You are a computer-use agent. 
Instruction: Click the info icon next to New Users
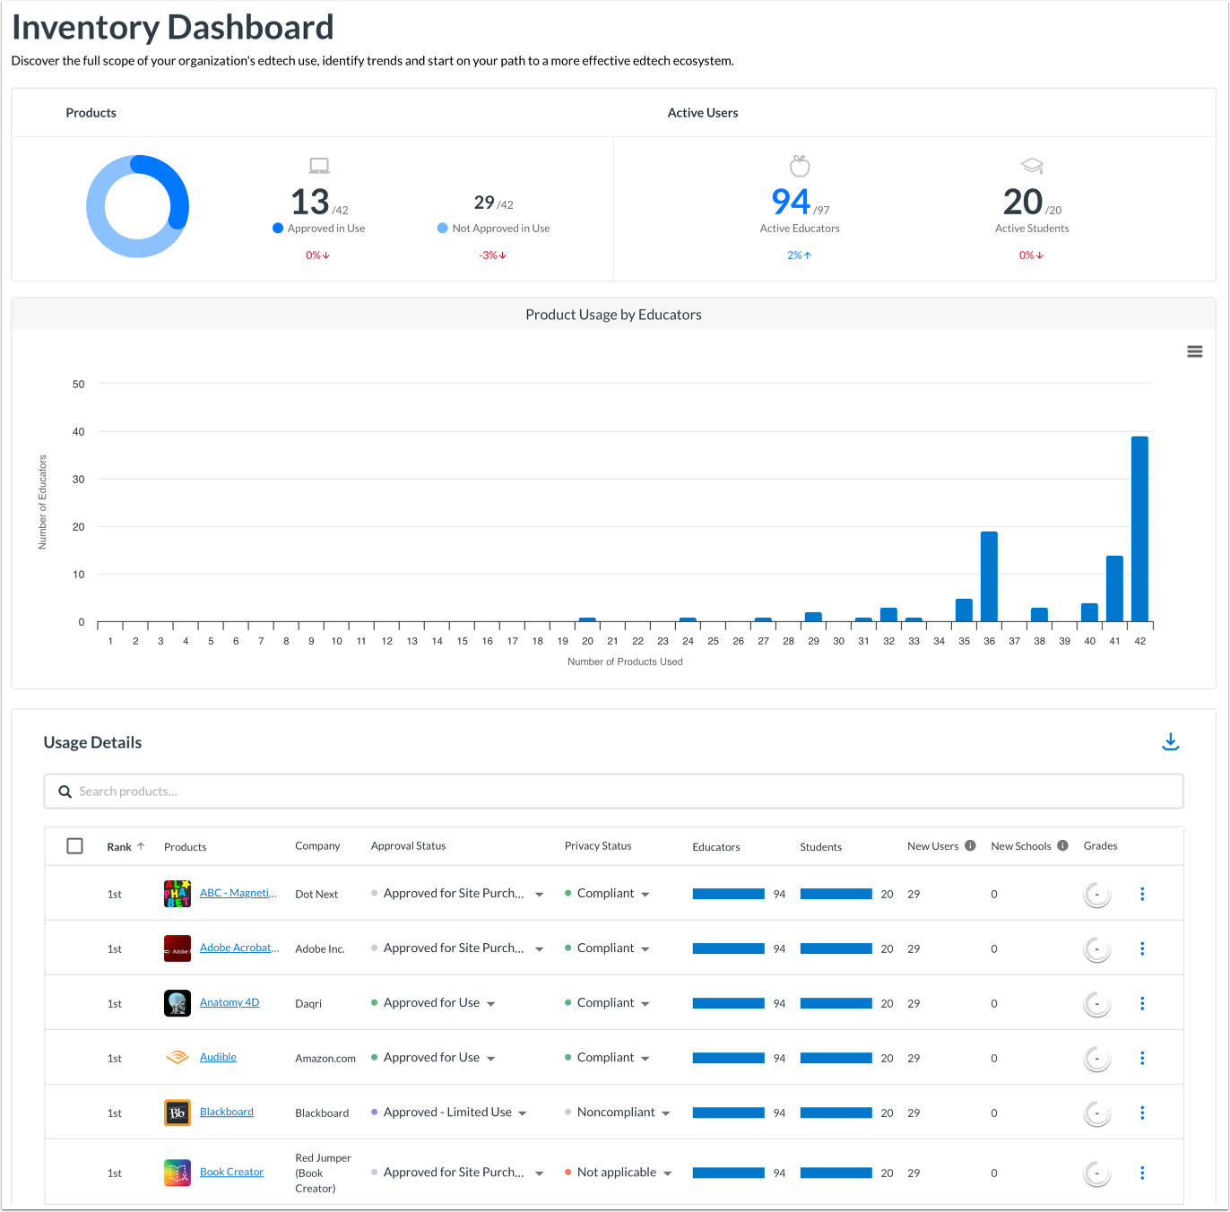(969, 845)
